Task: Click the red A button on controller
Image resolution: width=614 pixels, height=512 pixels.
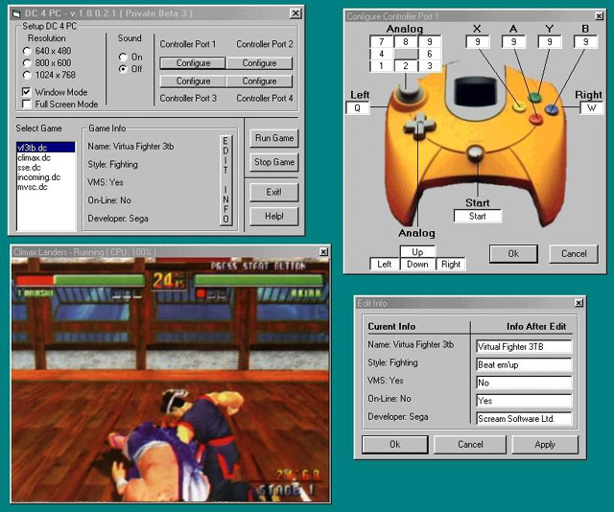Action: (536, 118)
